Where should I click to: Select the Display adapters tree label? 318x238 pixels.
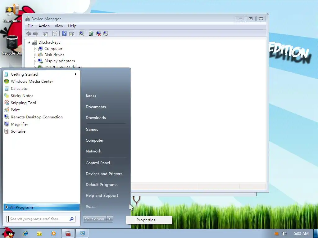coord(59,61)
